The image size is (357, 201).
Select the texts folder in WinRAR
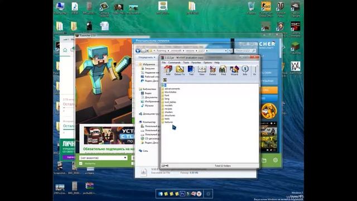click(x=166, y=119)
